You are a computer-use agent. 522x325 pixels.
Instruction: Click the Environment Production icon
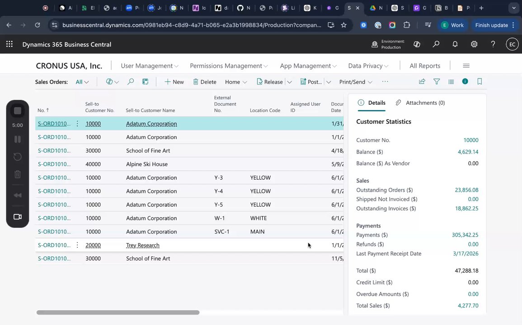point(375,44)
